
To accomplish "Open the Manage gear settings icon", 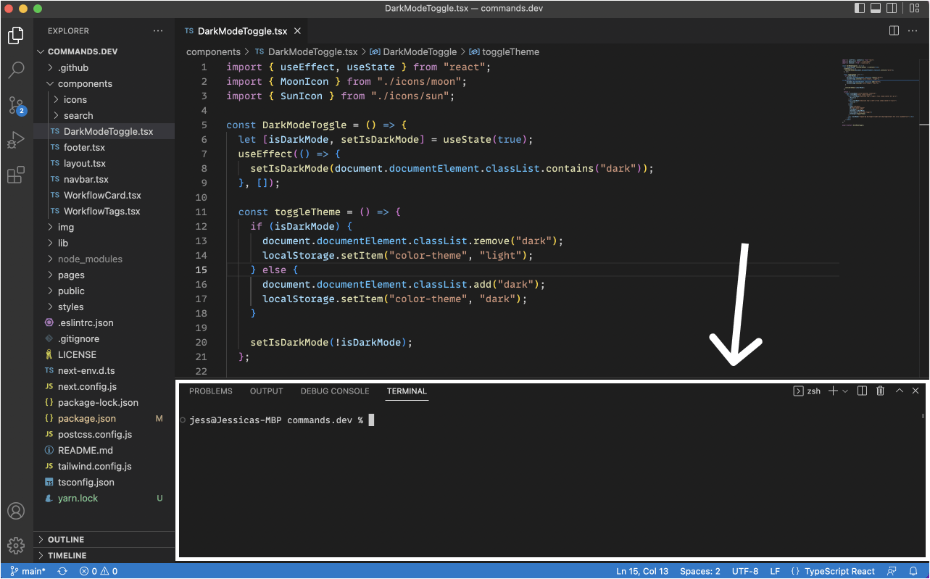I will point(16,545).
